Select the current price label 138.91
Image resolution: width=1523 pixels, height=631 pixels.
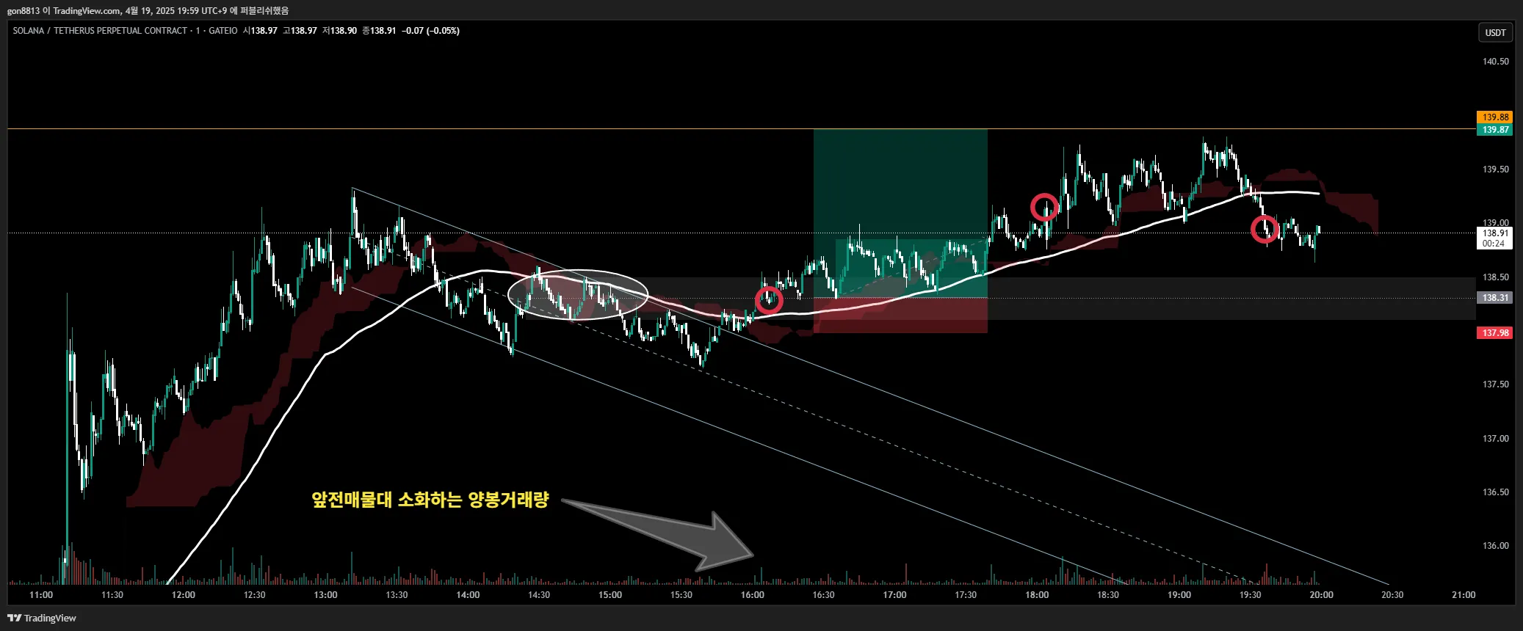point(1494,233)
